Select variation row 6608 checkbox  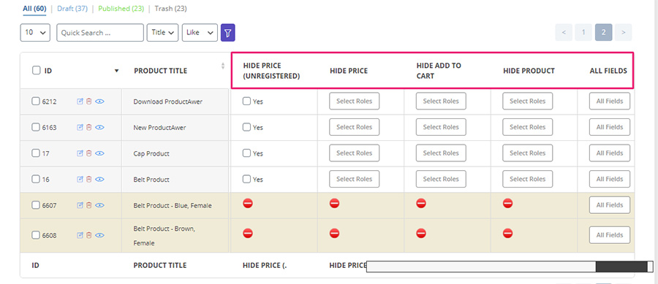tap(36, 234)
